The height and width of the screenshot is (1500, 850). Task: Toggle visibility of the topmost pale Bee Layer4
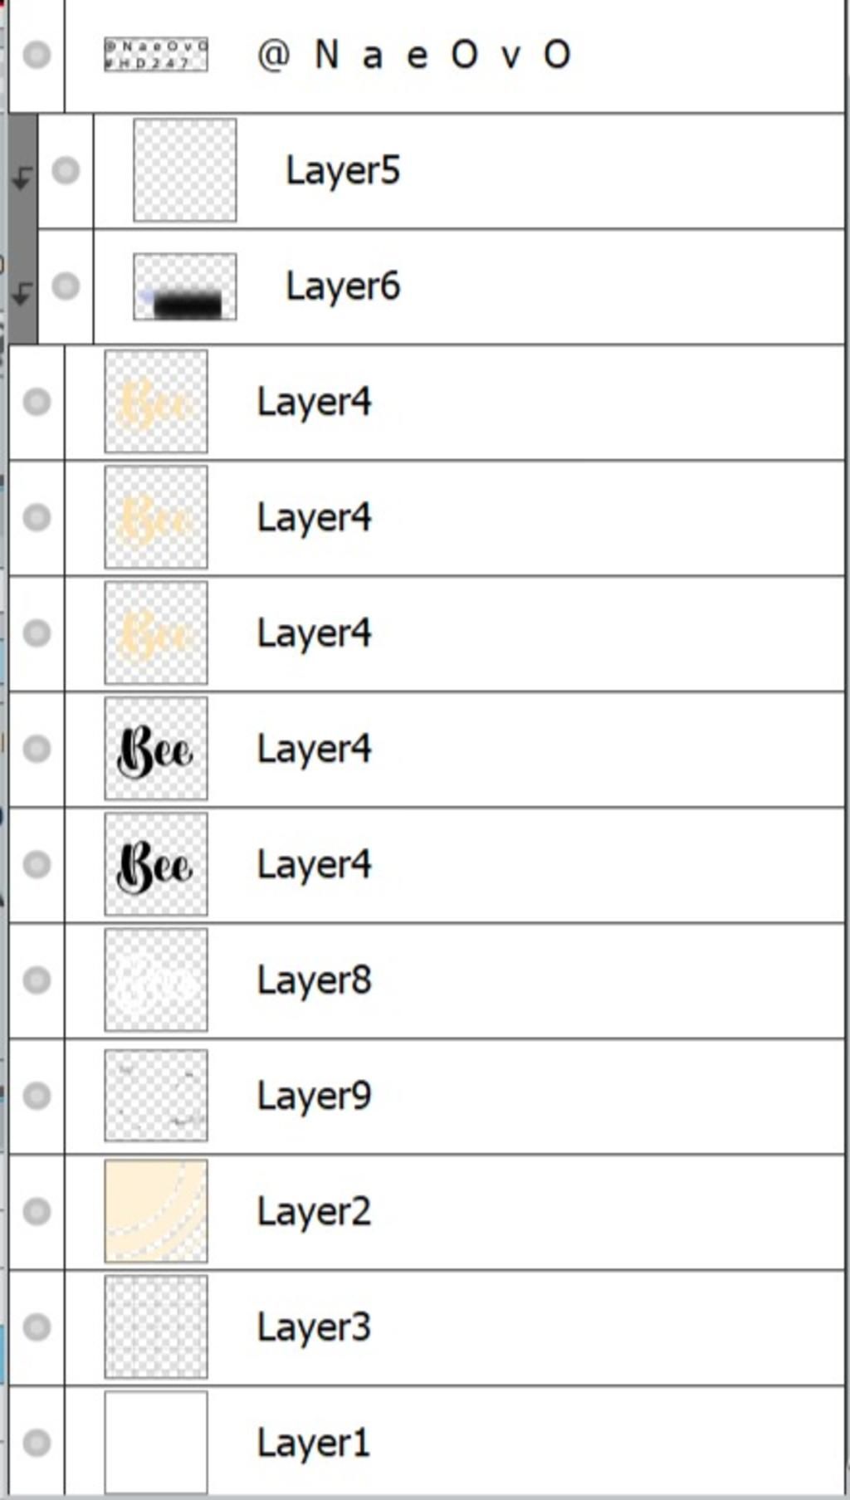(x=37, y=402)
